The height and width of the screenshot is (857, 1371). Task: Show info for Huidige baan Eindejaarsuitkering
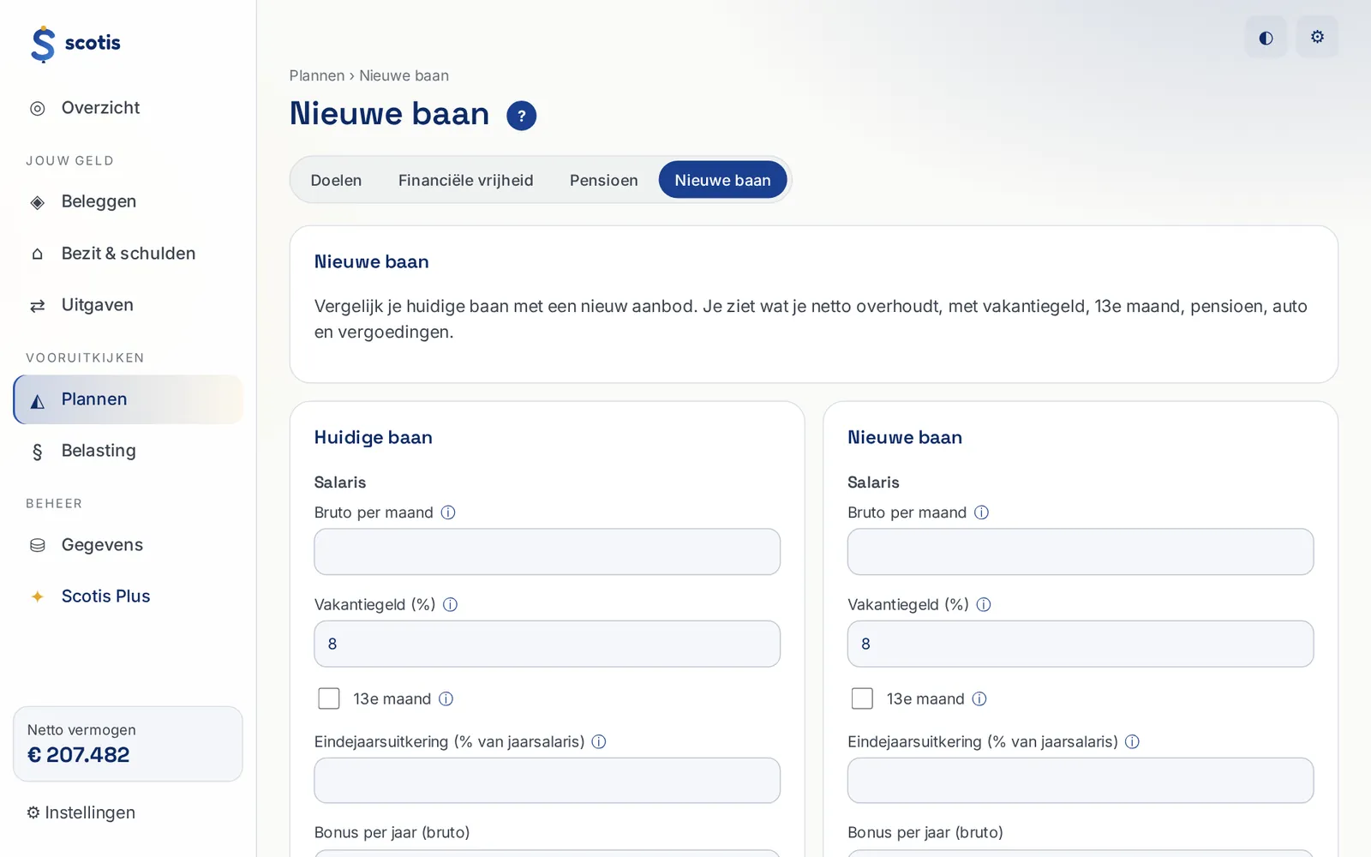tap(599, 742)
